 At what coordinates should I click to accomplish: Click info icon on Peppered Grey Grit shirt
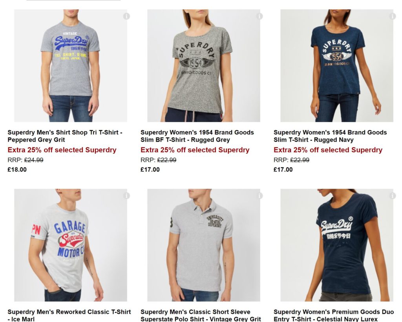pyautogui.click(x=126, y=16)
